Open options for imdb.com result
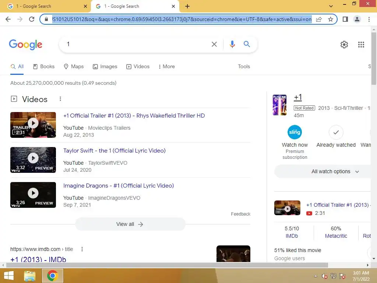Viewport: 377px width, 283px height. click(82, 249)
